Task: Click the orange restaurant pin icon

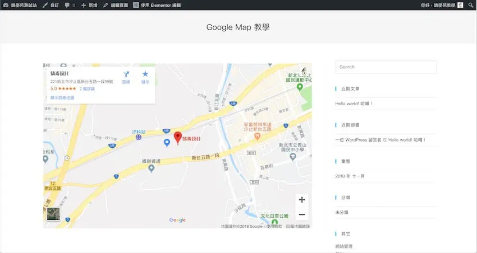Action: (x=257, y=137)
